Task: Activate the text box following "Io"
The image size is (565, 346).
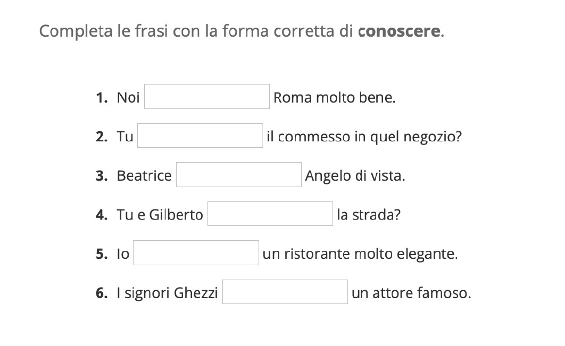Action: click(196, 253)
